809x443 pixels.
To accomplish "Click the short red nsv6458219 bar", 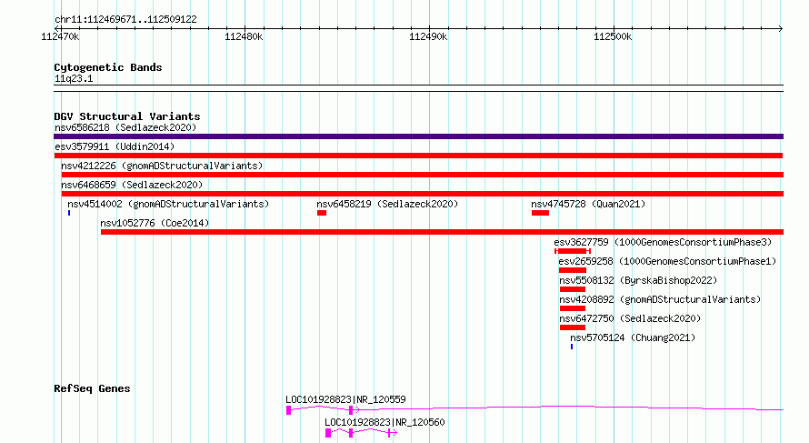I will pyautogui.click(x=322, y=213).
